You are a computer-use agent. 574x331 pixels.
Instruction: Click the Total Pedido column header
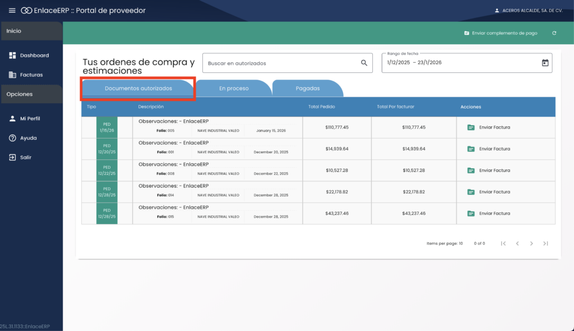[x=321, y=107]
